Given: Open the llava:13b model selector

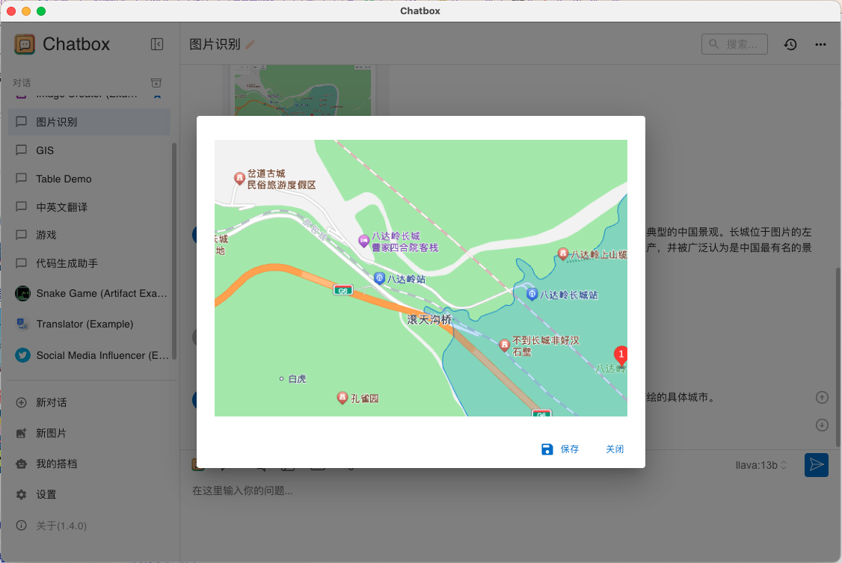Looking at the screenshot, I should [x=761, y=465].
